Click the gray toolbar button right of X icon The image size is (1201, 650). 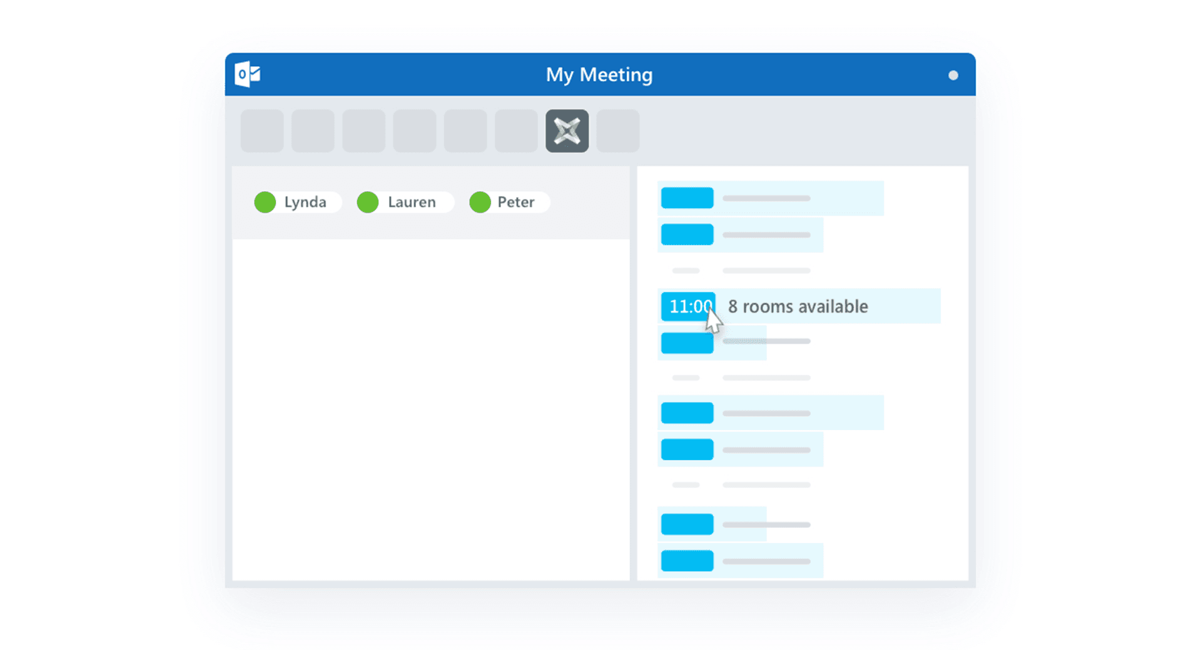(618, 131)
